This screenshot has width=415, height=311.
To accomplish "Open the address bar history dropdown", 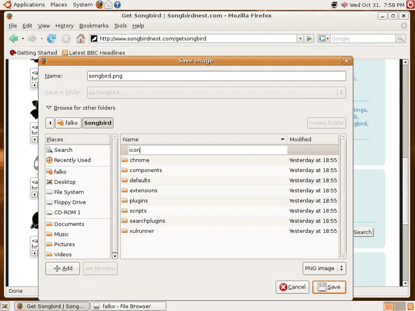I will [x=300, y=38].
